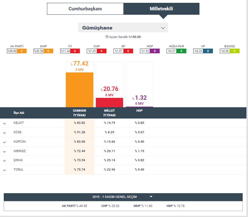Image resolution: width=248 pixels, height=217 pixels.
Task: Open the 2015 - 1 Kasım Genel Seçim dropdown
Action: [x=123, y=197]
